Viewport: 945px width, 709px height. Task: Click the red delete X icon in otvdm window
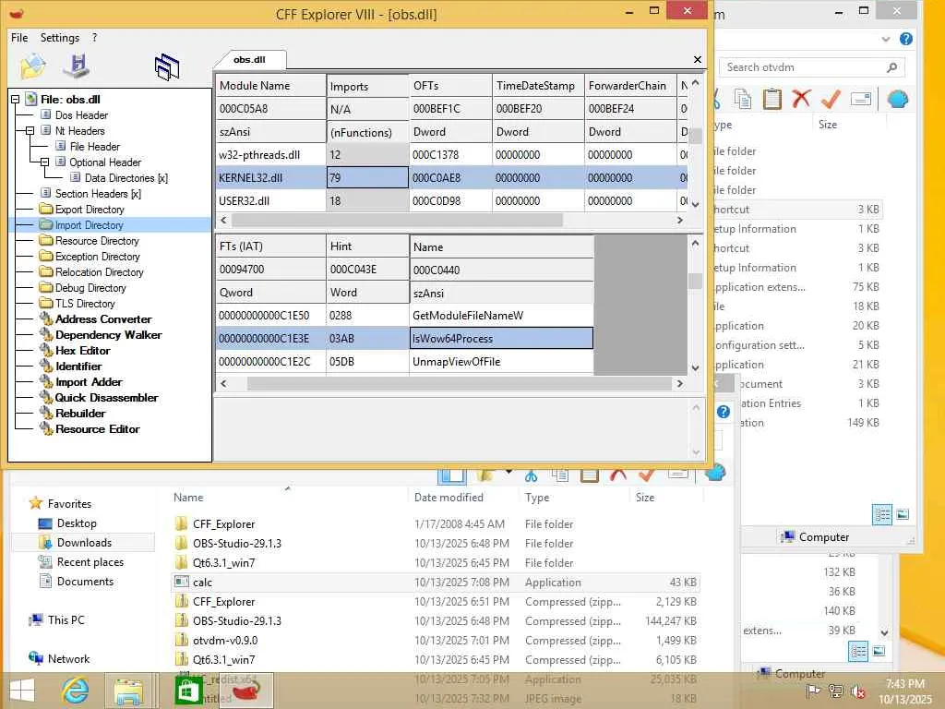(x=802, y=99)
